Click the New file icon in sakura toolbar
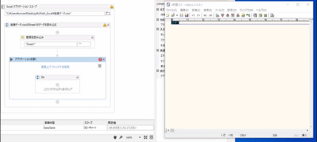The width and height of the screenshot is (317, 142). (168, 15)
